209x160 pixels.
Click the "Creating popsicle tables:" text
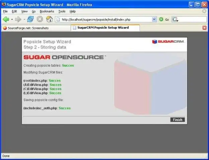(x=43, y=65)
